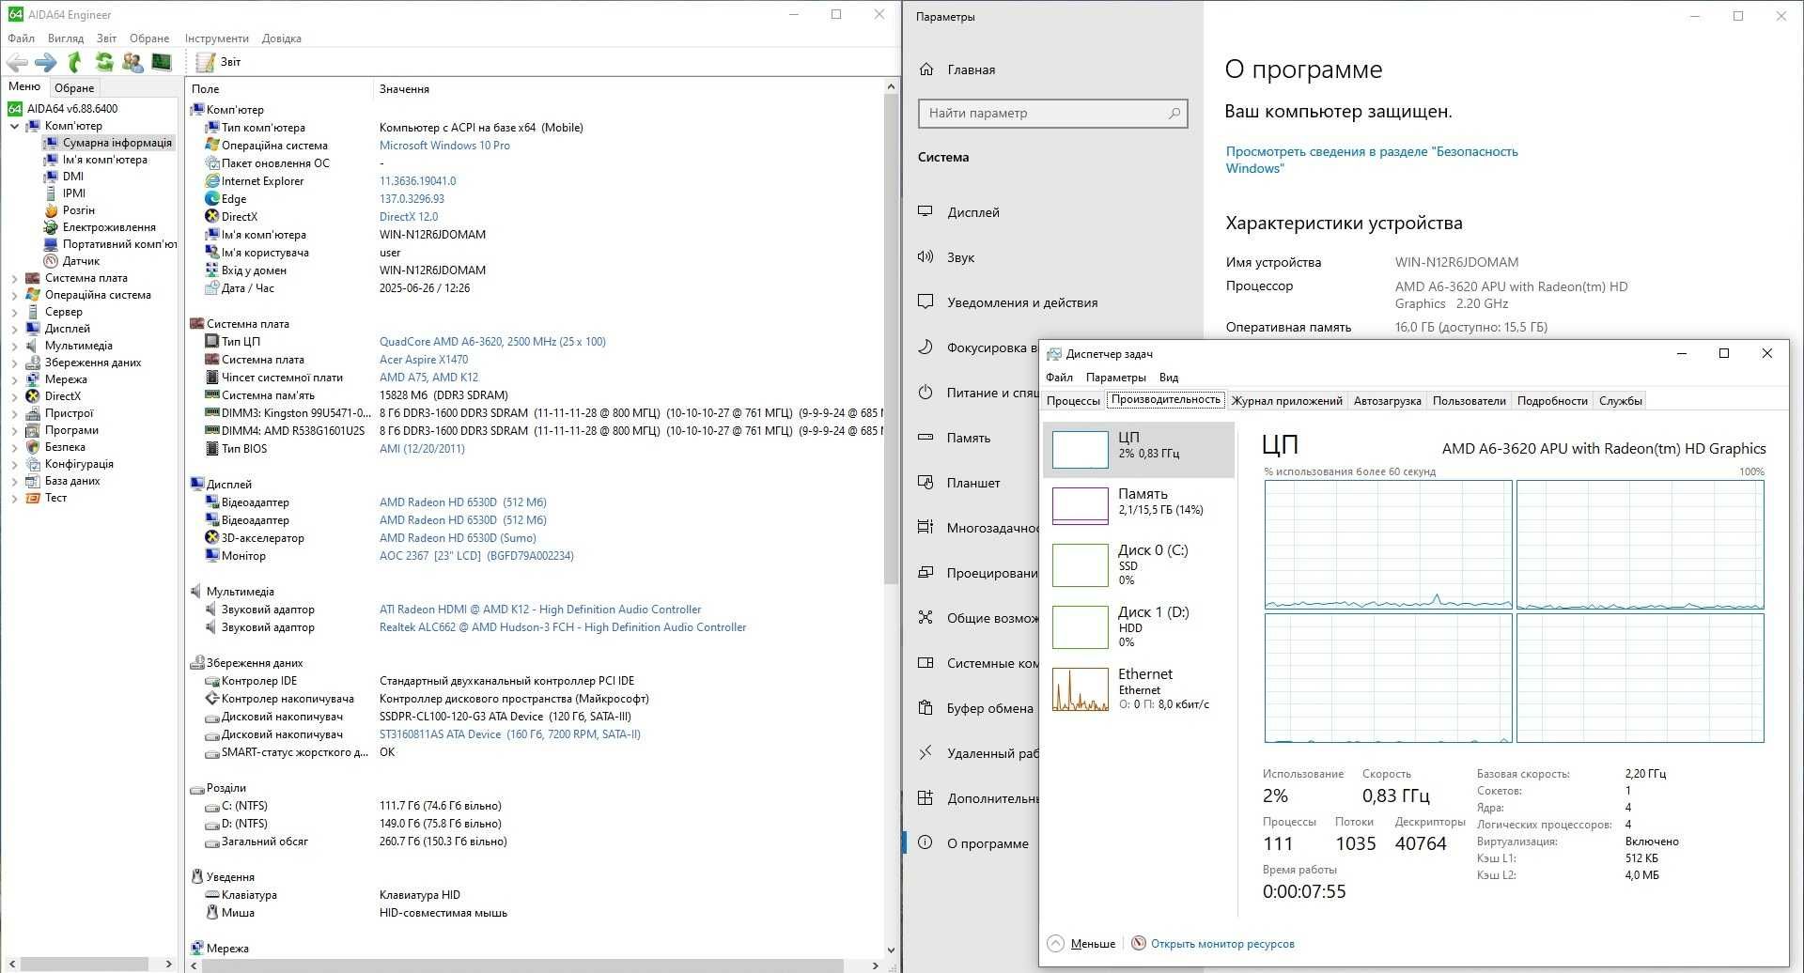The image size is (1804, 973).
Task: Collapse the Комп'ютер tree node
Action: tap(14, 126)
